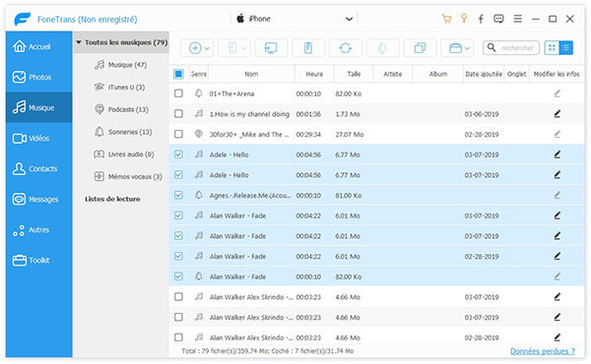Sort by the Taille column header
This screenshot has width=591, height=364.
point(354,74)
